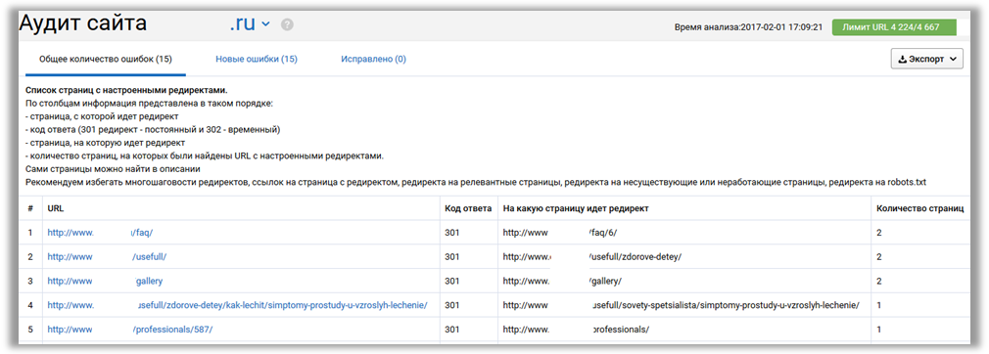Screen dimensions: 989x354
Task: Open the /usefull/ URL link in row 2
Action: coord(107,257)
